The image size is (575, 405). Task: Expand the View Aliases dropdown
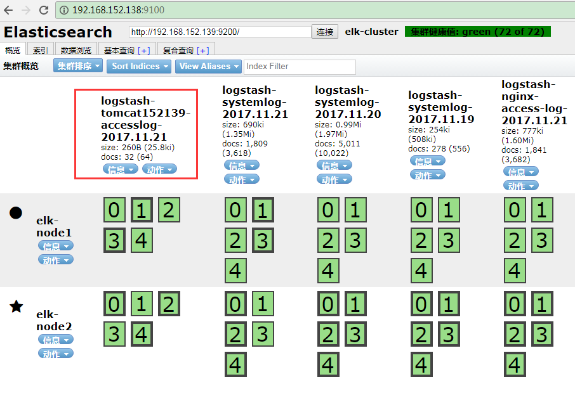point(208,67)
